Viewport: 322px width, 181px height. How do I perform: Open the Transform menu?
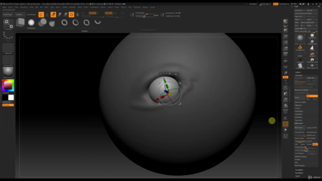click(137, 7)
